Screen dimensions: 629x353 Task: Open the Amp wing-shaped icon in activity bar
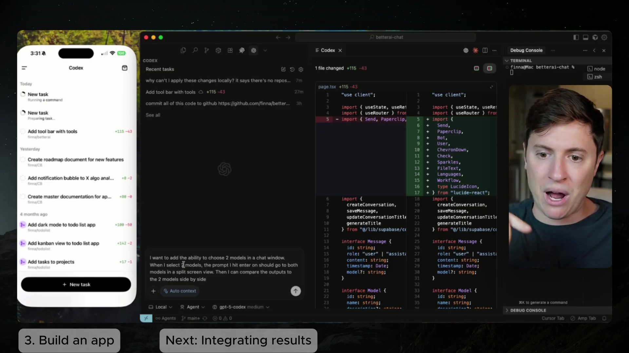(x=242, y=50)
